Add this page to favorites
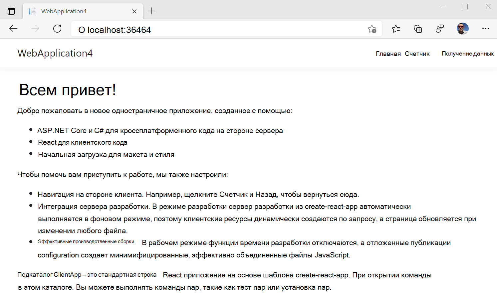This screenshot has height=303, width=497. [x=372, y=29]
